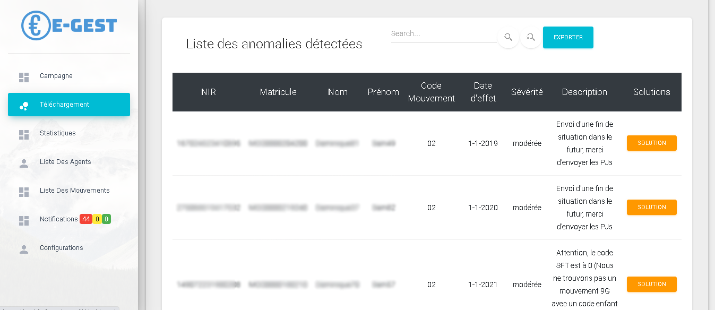Open Solution for the 1-1-2019 anomaly
Screen dimensions: 715x310
[x=651, y=143]
